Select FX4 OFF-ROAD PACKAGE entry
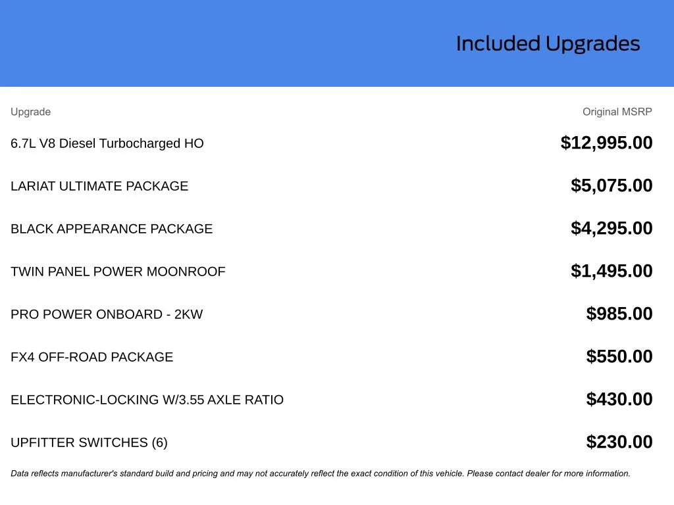The height and width of the screenshot is (505, 674). tap(92, 357)
